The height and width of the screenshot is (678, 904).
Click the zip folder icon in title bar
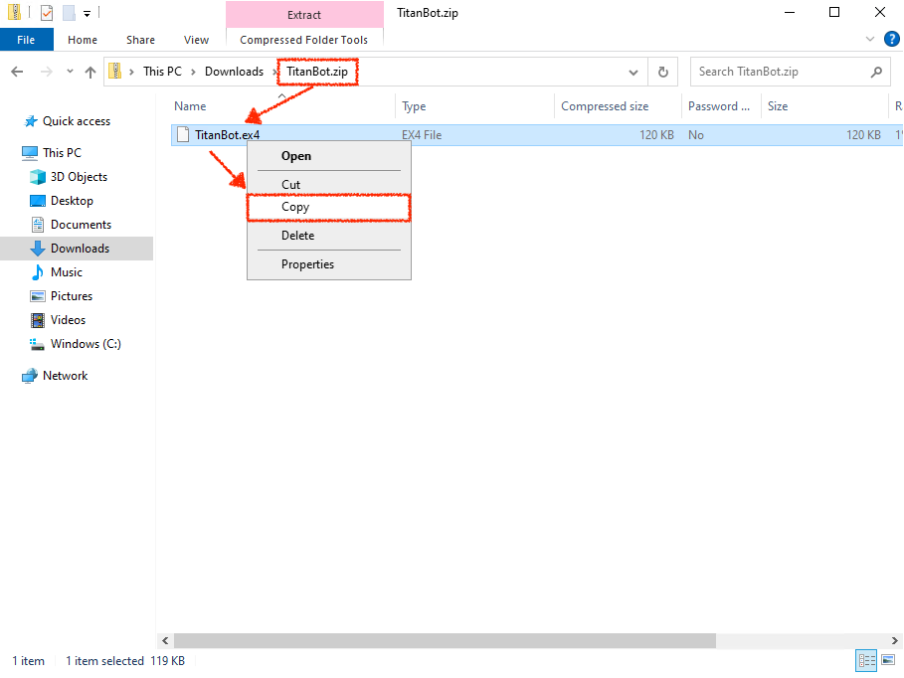pos(14,12)
